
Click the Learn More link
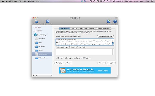tap(103, 70)
